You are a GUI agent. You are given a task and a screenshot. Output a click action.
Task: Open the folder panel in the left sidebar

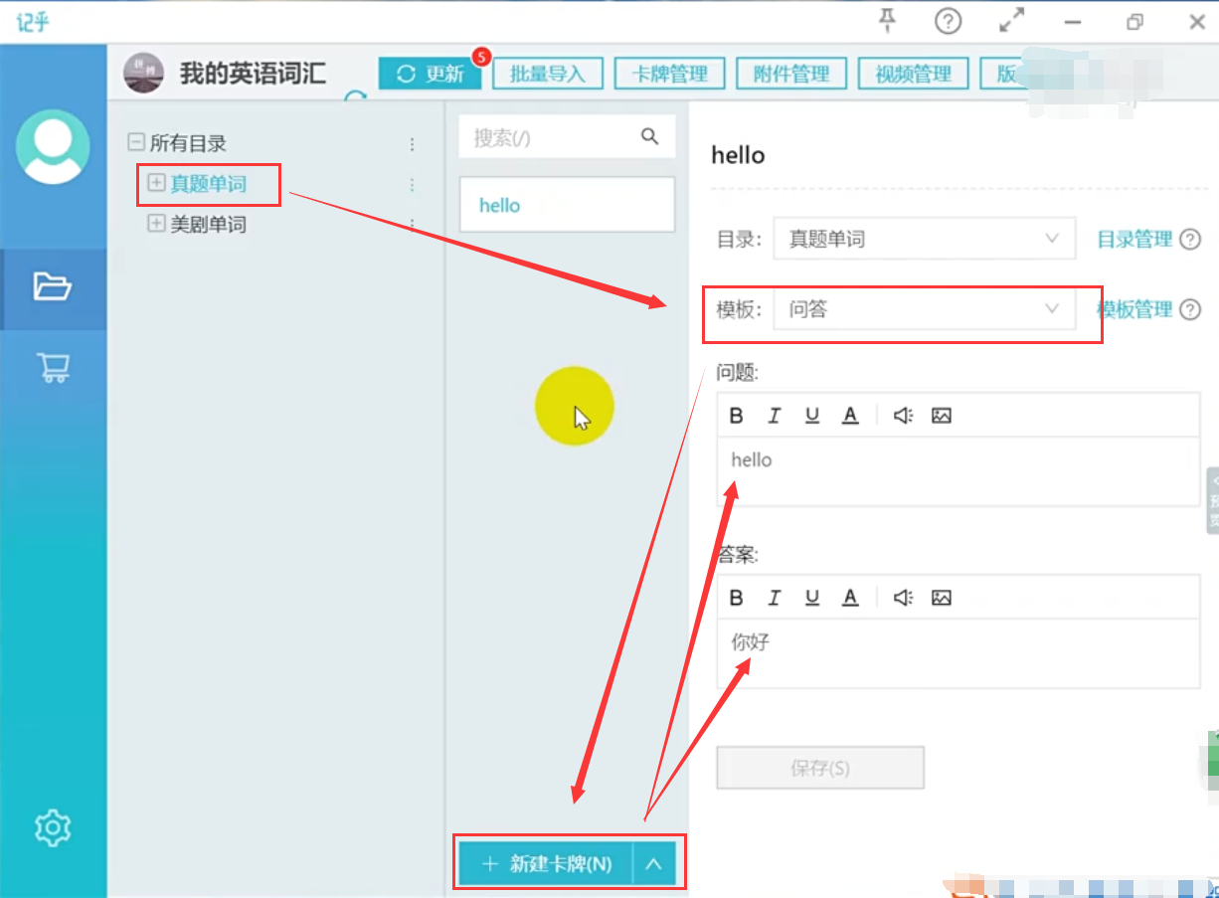point(54,287)
